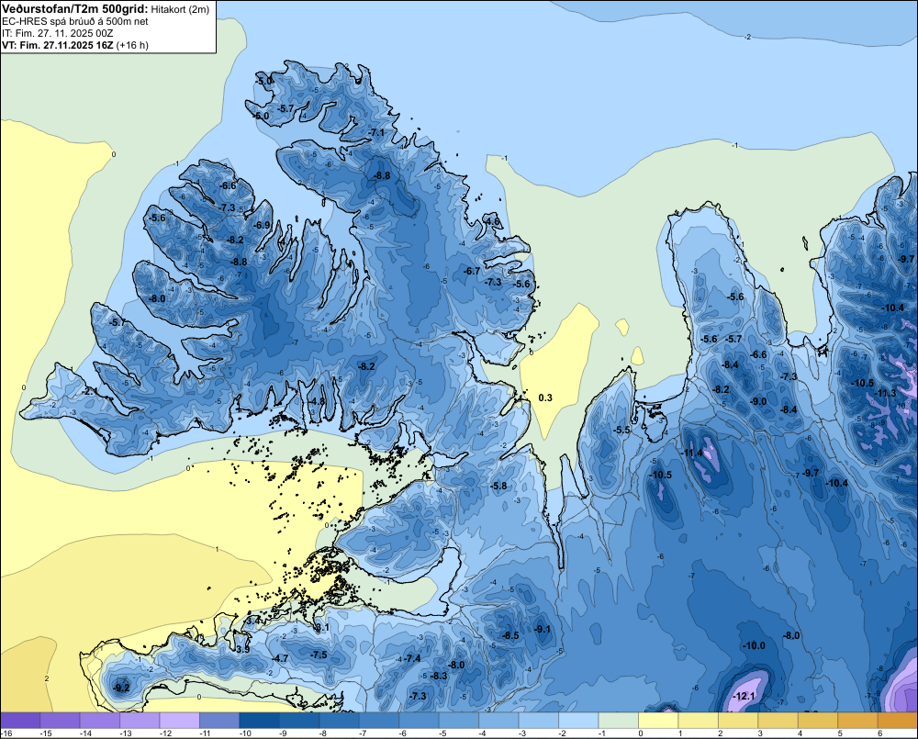Click the -4.6 temperature value

(492, 221)
